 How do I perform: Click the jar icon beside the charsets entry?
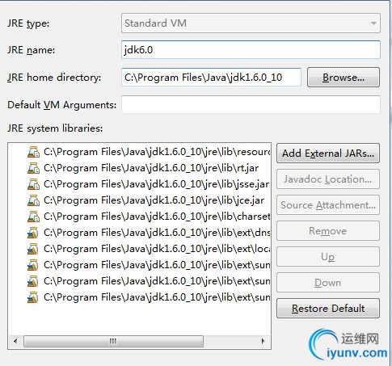coord(33,217)
